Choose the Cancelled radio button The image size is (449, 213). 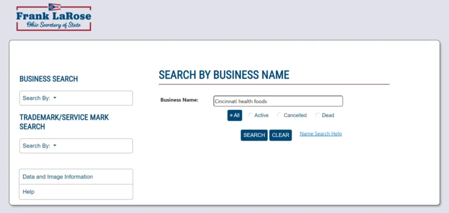279,115
